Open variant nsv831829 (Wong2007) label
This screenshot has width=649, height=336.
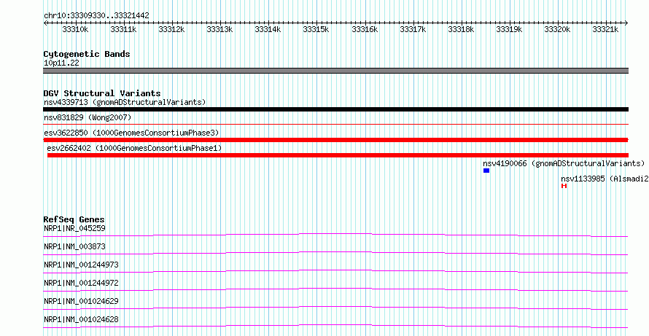(x=88, y=118)
